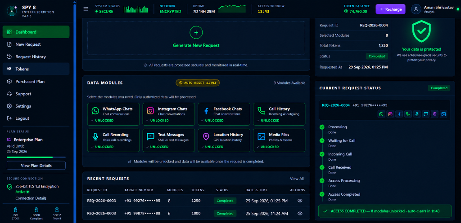Click REQ-2026-0004 in recent requests table
Image resolution: width=461 pixels, height=223 pixels.
coord(101,201)
